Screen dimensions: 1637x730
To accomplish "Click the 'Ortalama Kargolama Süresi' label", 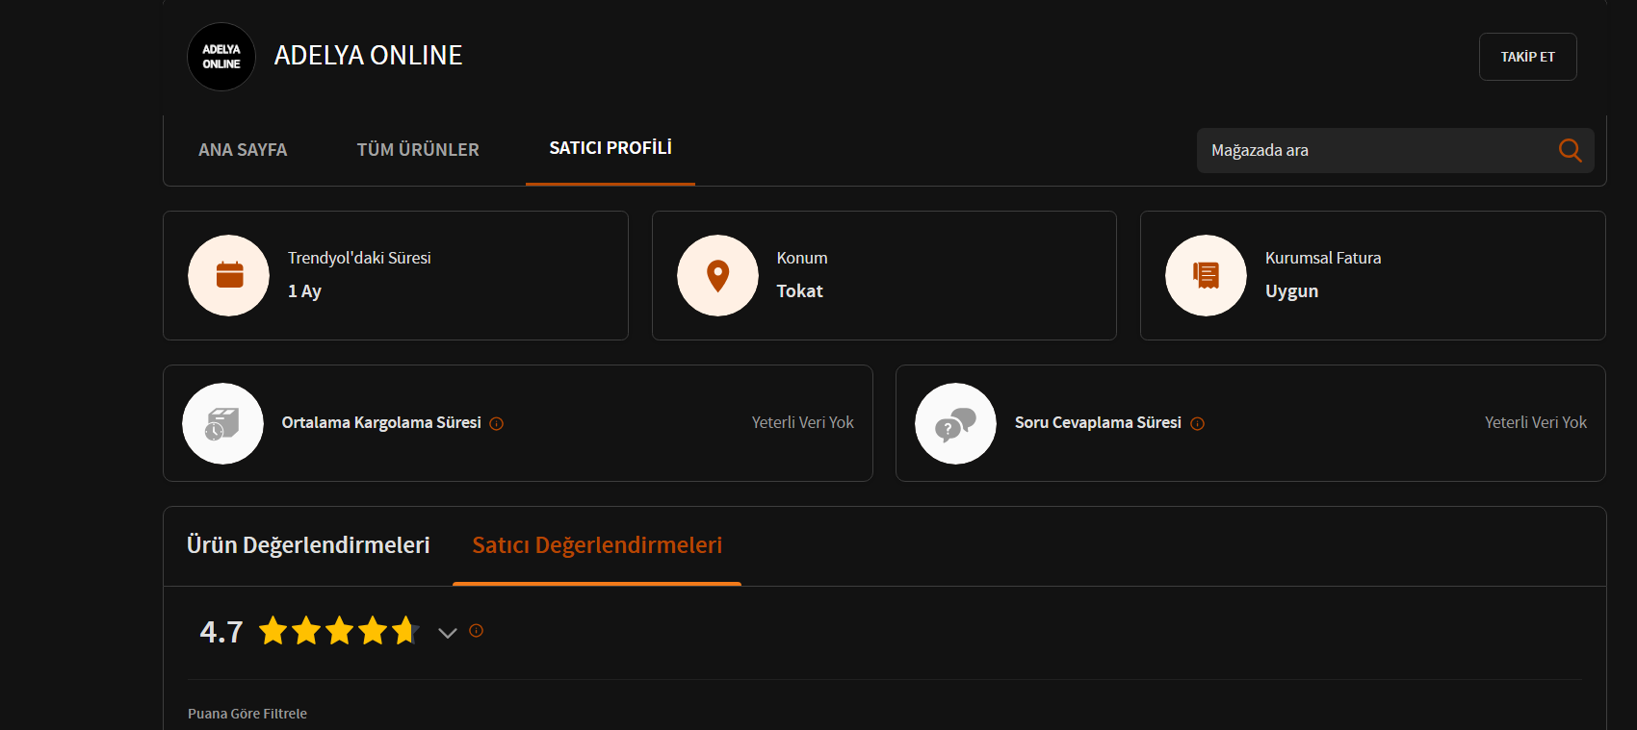I will coord(381,423).
